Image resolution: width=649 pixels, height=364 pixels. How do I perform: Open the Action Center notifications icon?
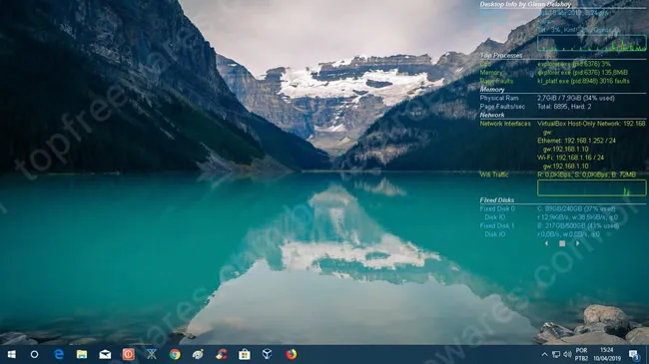[634, 355]
